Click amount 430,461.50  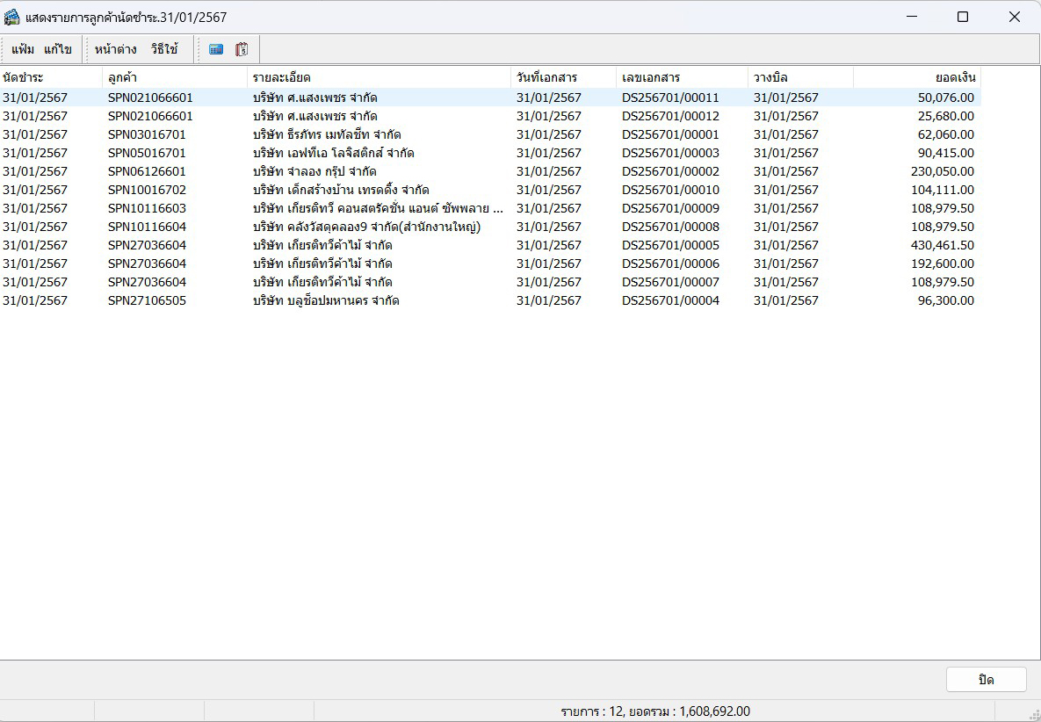[x=942, y=246]
